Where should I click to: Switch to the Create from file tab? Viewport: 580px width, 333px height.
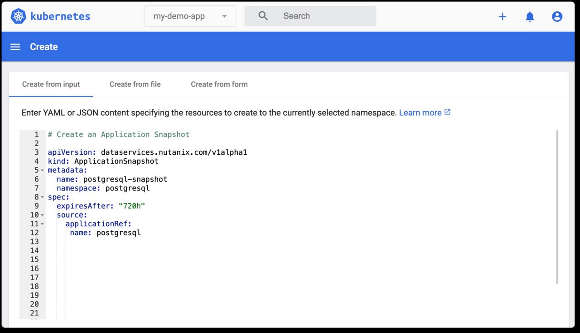pos(135,84)
